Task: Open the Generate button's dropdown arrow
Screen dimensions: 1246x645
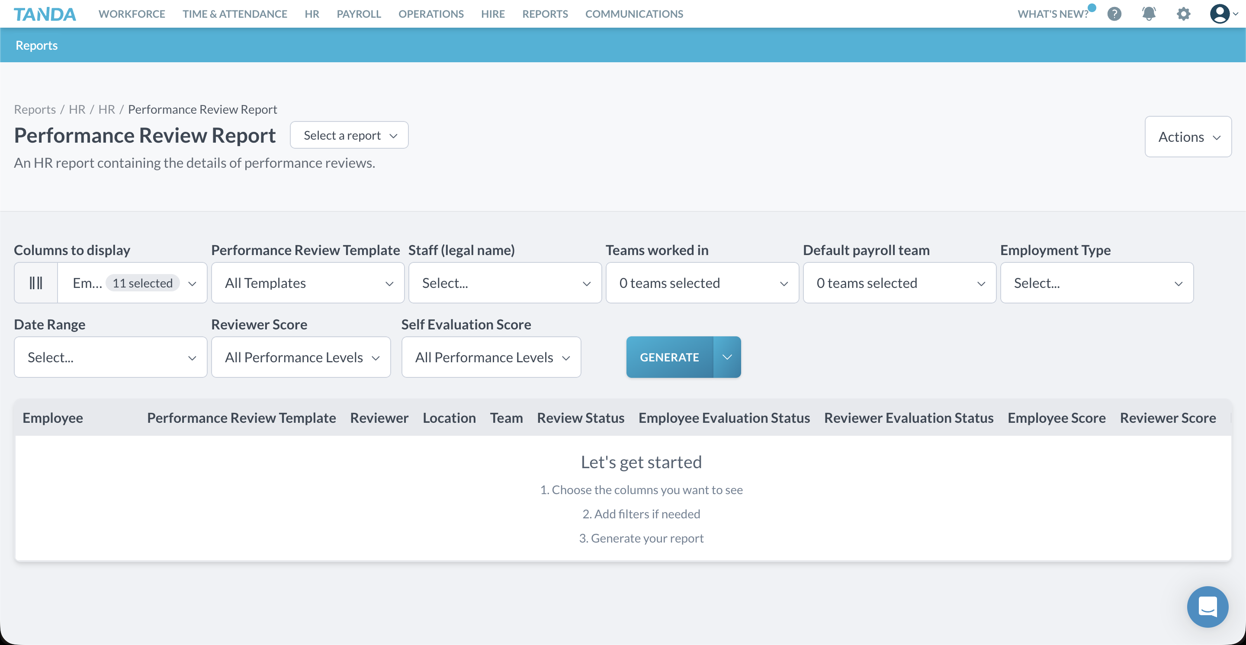Action: pos(727,357)
